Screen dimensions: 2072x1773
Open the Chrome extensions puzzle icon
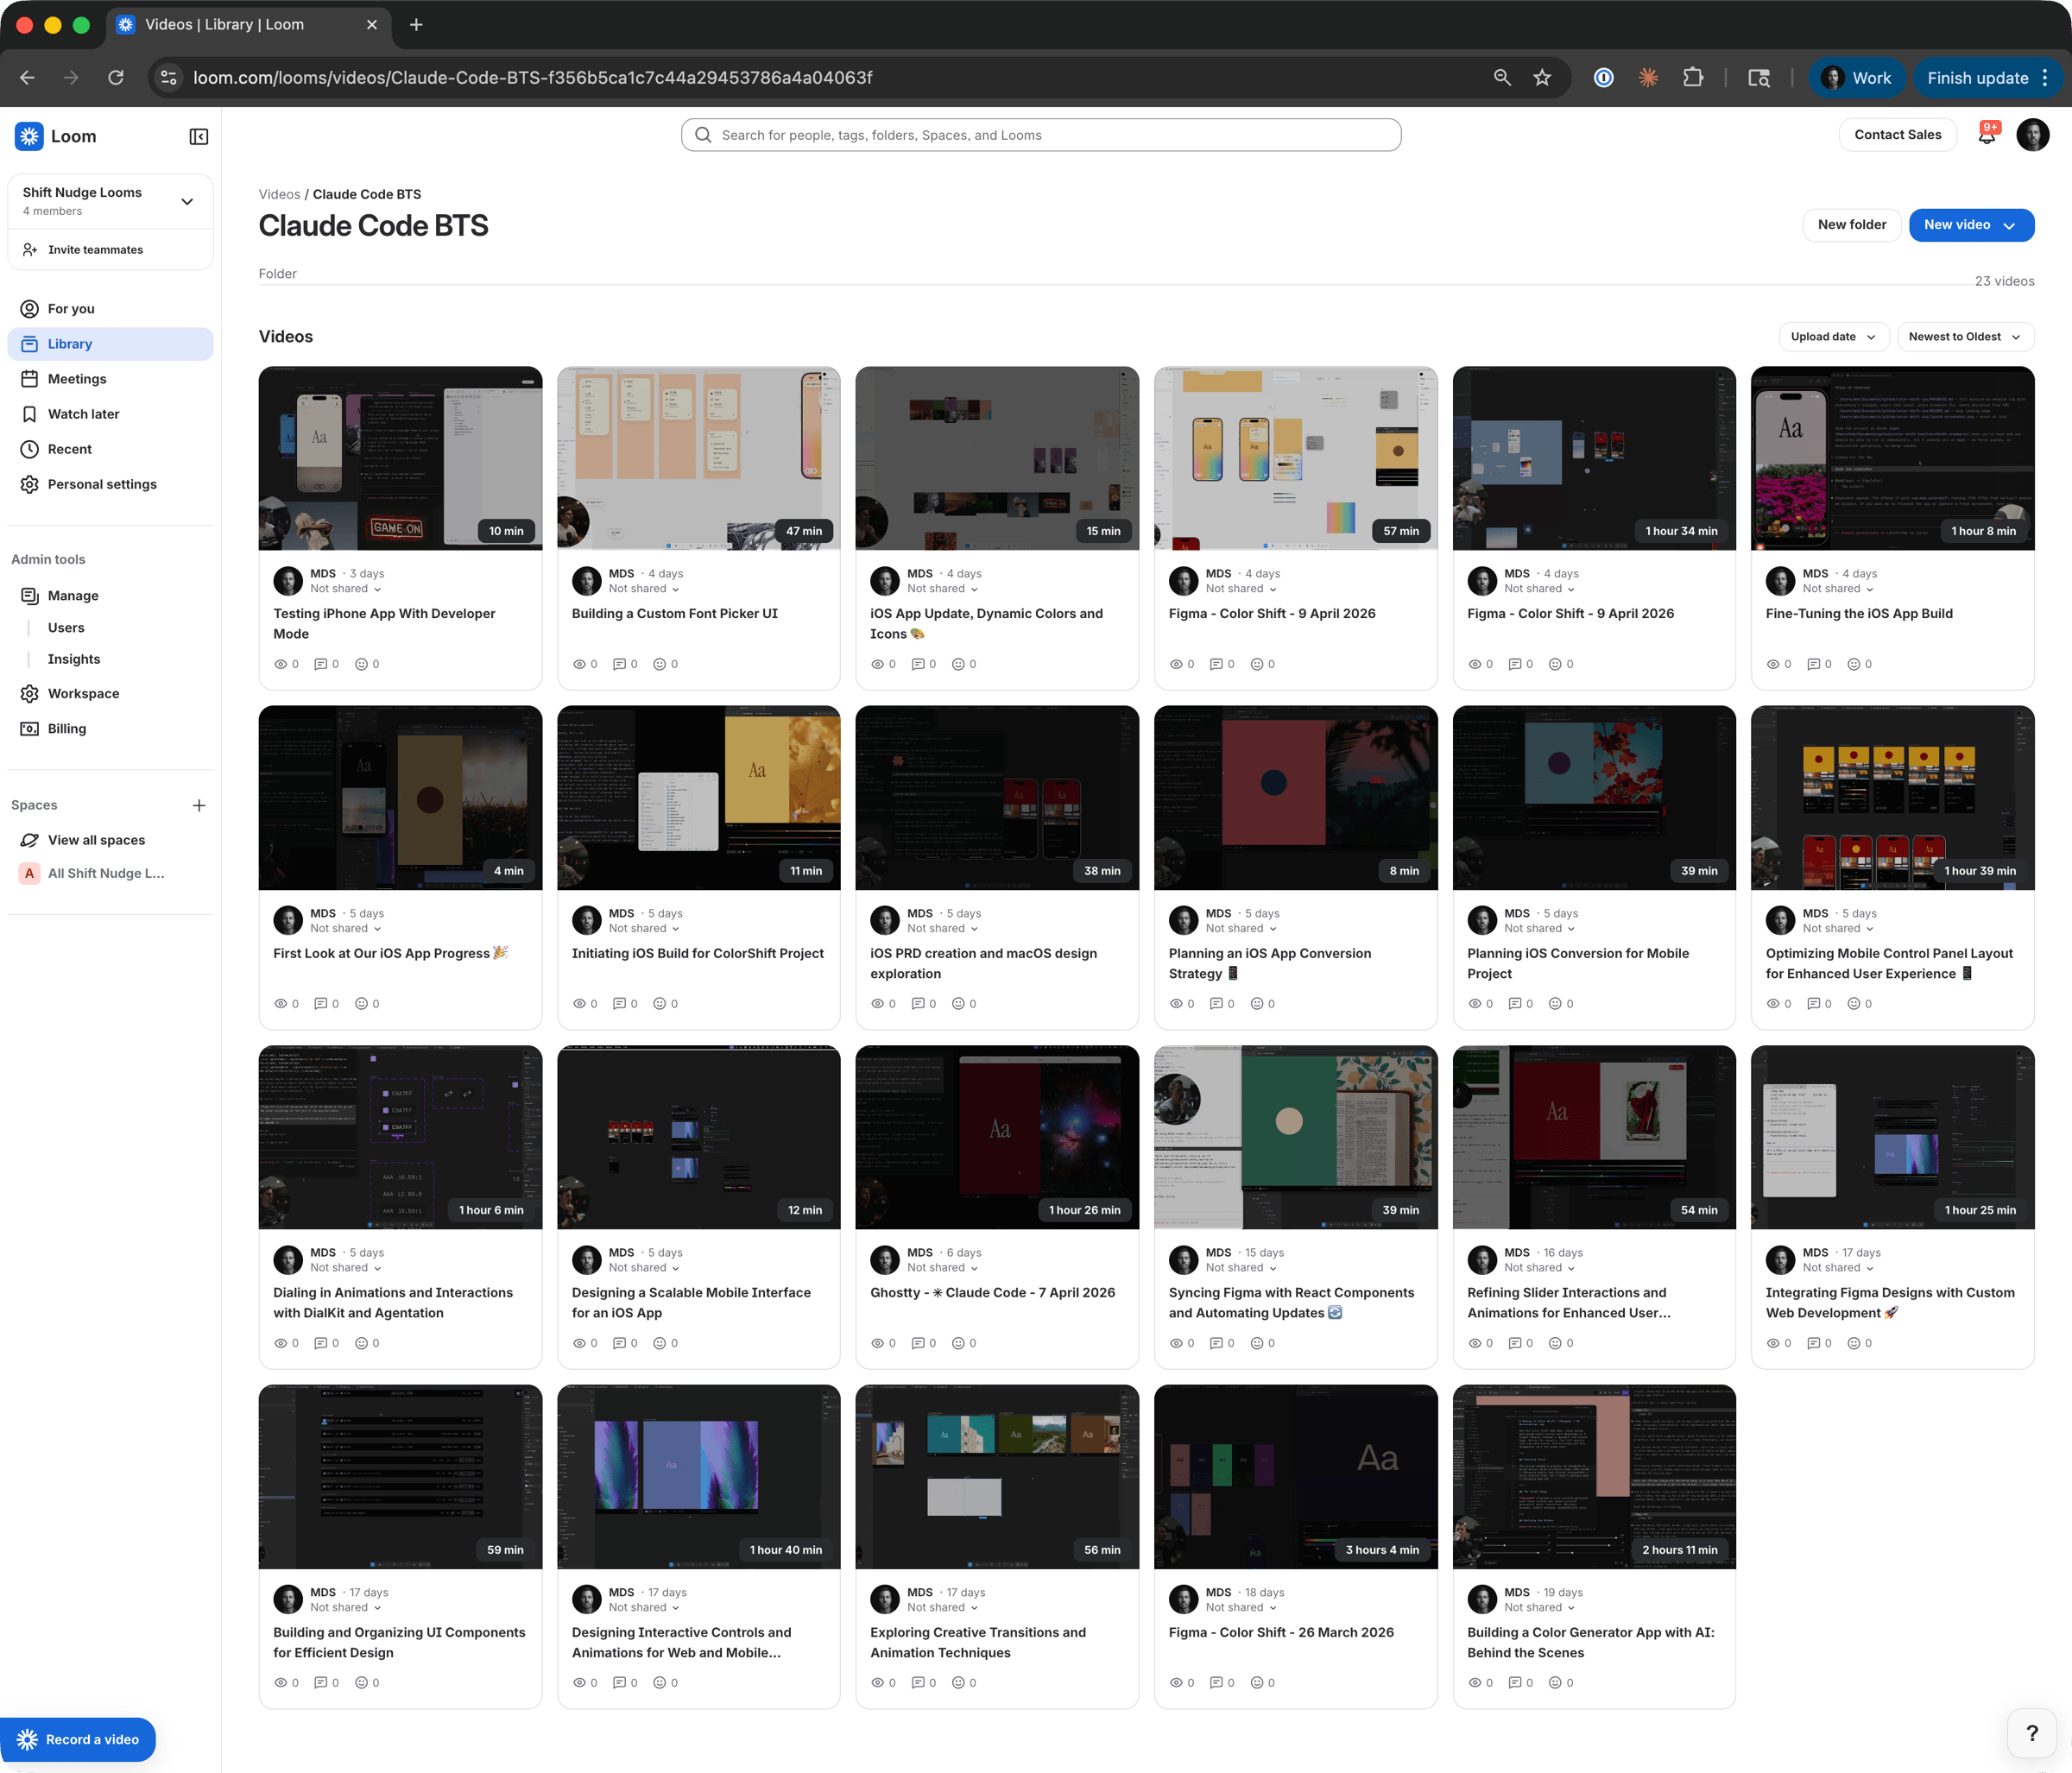pyautogui.click(x=1693, y=78)
